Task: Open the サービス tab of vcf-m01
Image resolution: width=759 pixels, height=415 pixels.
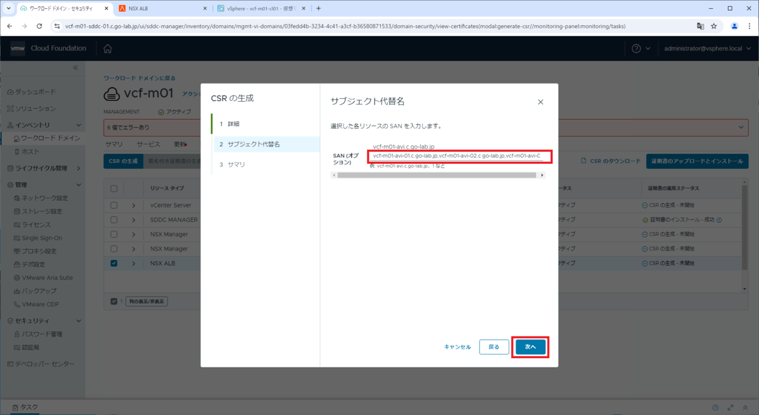Action: 149,144
